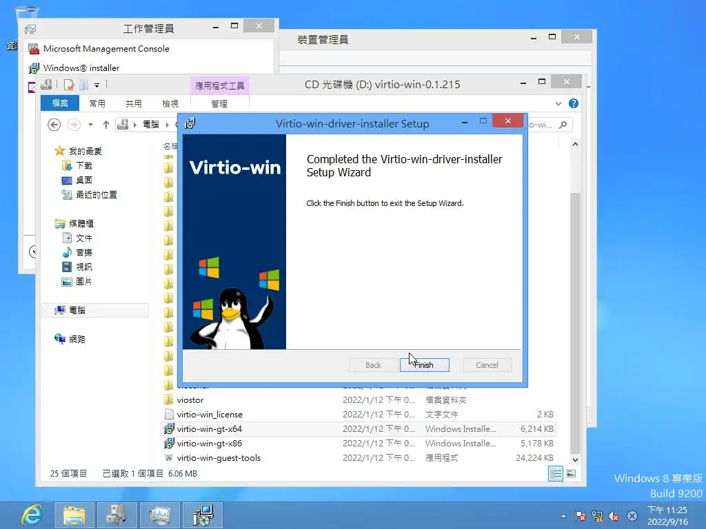Click the 6,214 KB size cell
The image size is (706, 529).
coord(536,428)
